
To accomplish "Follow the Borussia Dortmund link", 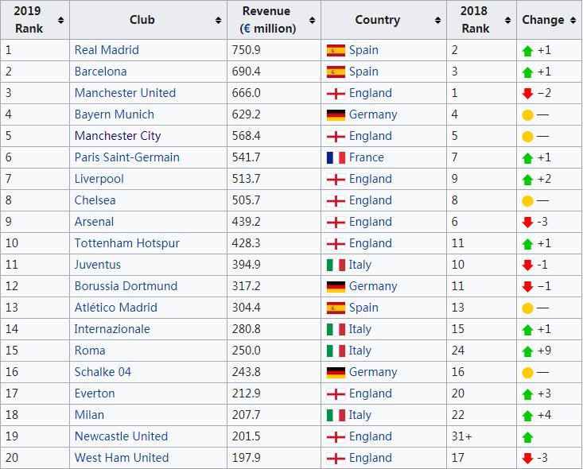I will click(x=126, y=286).
